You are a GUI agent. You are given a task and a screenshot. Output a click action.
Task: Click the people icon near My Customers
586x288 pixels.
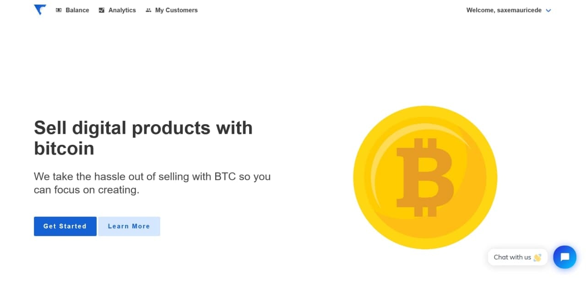click(148, 10)
